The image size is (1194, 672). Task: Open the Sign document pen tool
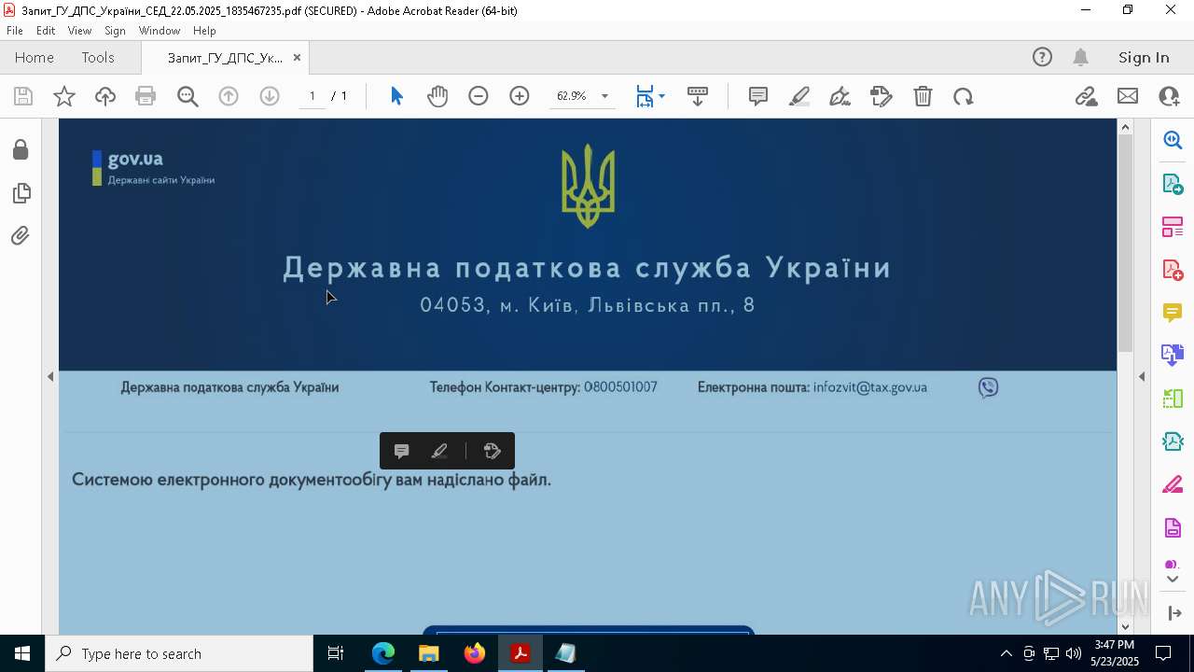point(840,96)
